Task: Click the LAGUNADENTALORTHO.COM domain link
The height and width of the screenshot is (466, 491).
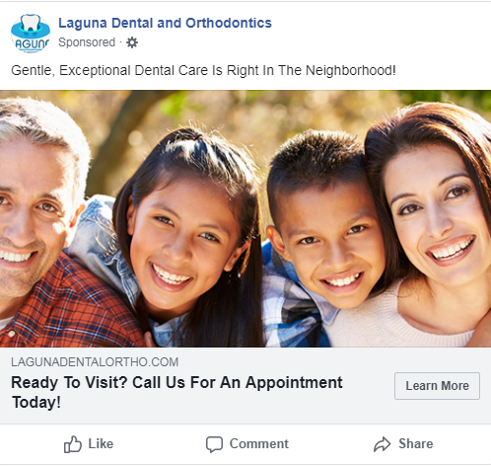Action: [x=95, y=362]
